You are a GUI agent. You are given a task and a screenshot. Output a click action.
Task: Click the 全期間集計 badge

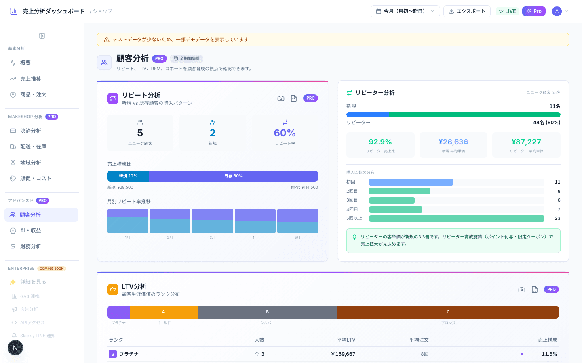pyautogui.click(x=187, y=58)
